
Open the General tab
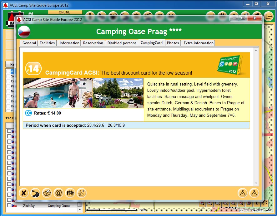coord(29,43)
